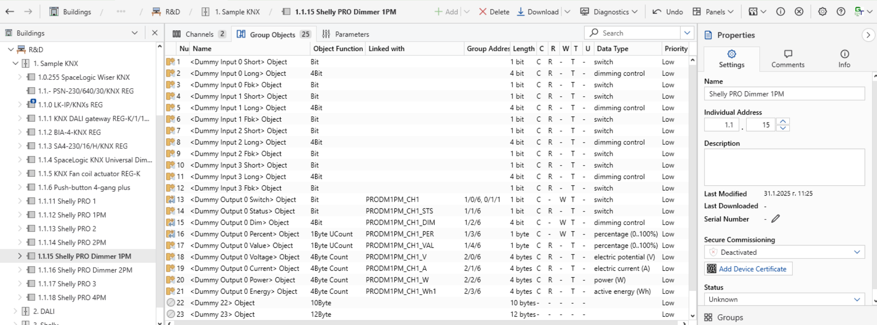Viewport: 877px width, 325px height.
Task: Expand the 1.1.15 Shelly PRO Dimmer 1PM node
Action: [x=20, y=256]
